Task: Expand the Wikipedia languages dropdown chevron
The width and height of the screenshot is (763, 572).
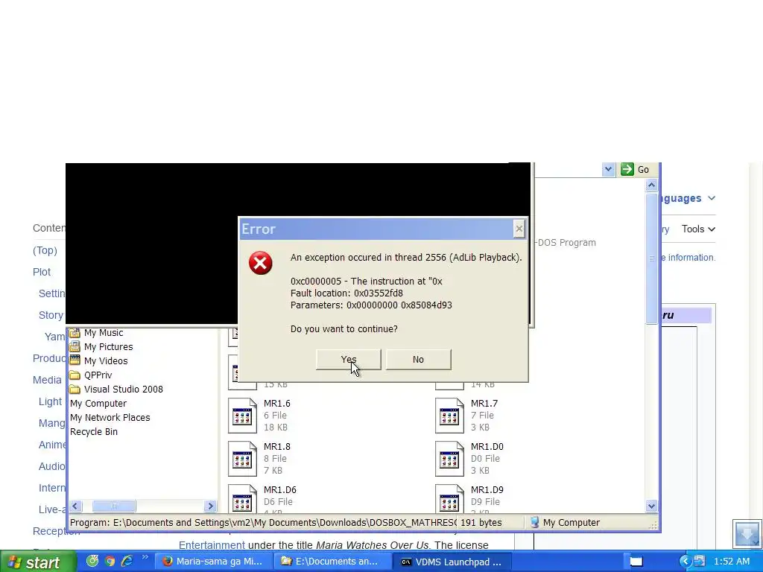Action: click(712, 198)
